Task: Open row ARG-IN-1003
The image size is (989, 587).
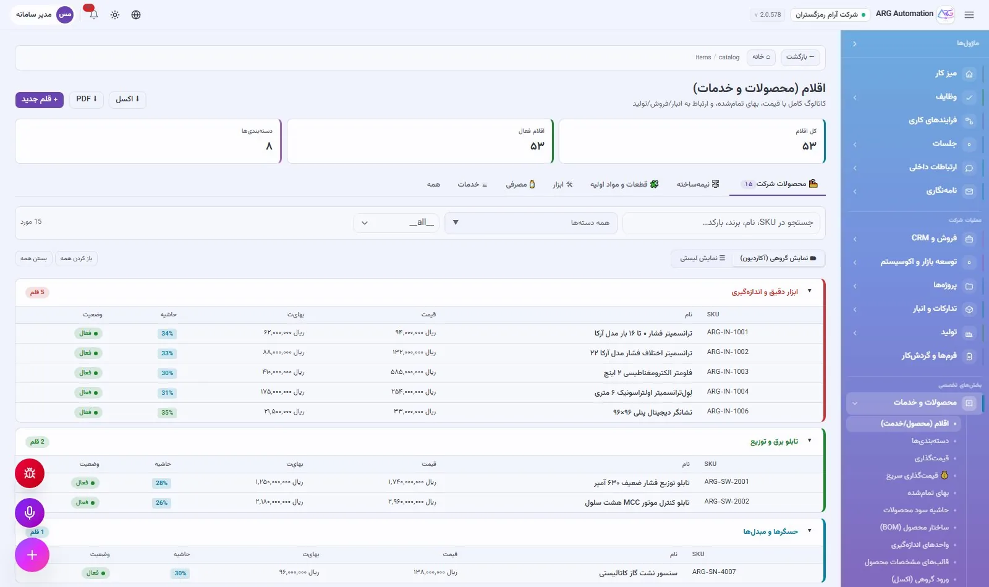Action: (420, 373)
